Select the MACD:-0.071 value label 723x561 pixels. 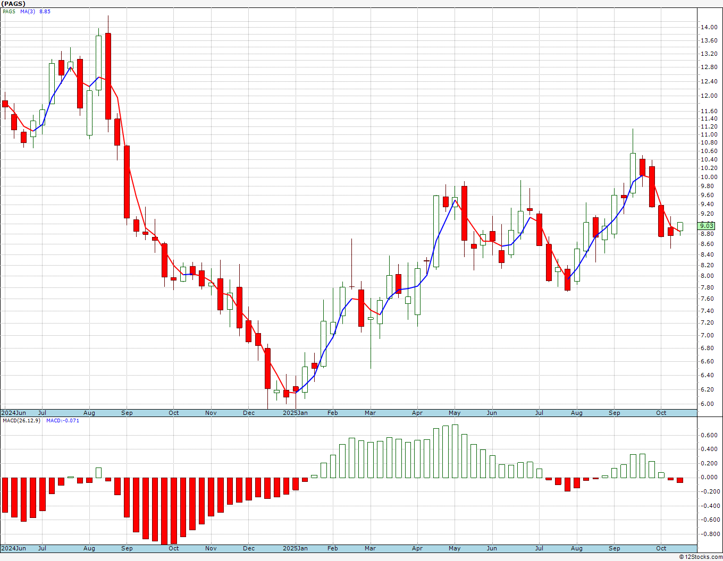coord(63,420)
